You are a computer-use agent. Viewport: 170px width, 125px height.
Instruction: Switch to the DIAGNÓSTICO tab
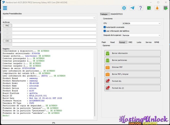(116, 14)
